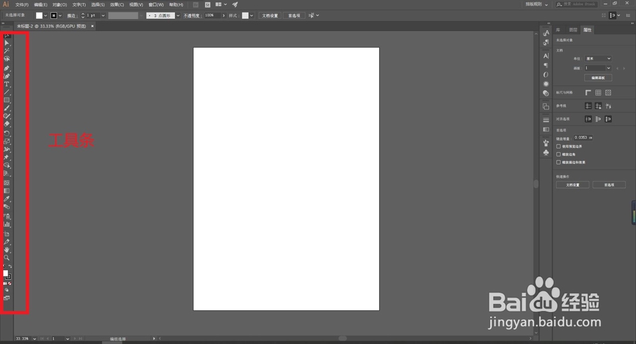Image resolution: width=636 pixels, height=344 pixels.
Task: Open the Paragraph panel icon
Action: point(546,65)
